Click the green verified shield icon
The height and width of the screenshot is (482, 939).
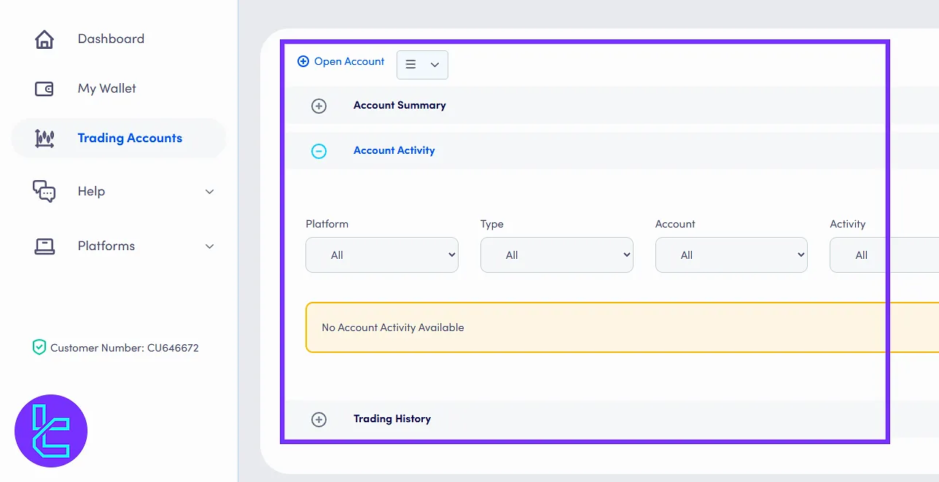39,348
